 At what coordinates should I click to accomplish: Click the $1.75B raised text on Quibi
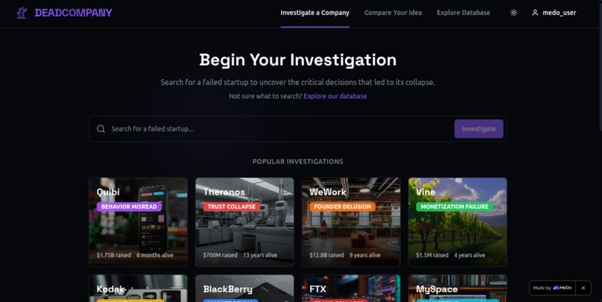114,255
